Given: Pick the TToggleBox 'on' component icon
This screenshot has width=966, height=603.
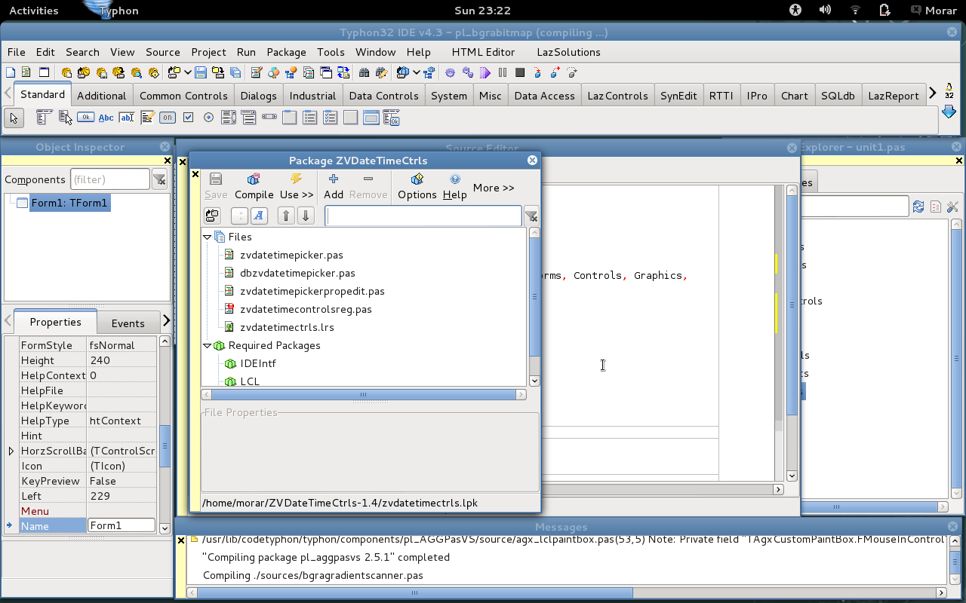Looking at the screenshot, I should [x=168, y=118].
